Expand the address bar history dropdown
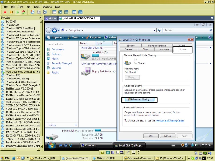 tap(154, 30)
